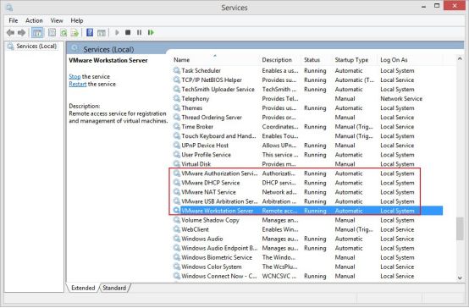Close the Services window
469x308 pixels.
[x=455, y=6]
